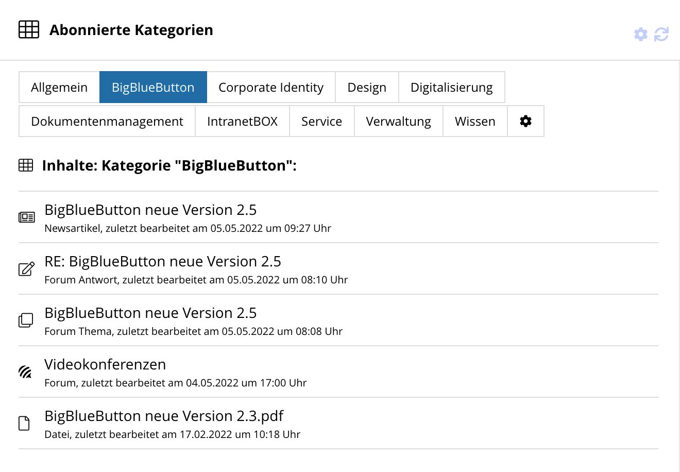Open category tabs settings gear
This screenshot has height=472, width=680.
pos(525,121)
